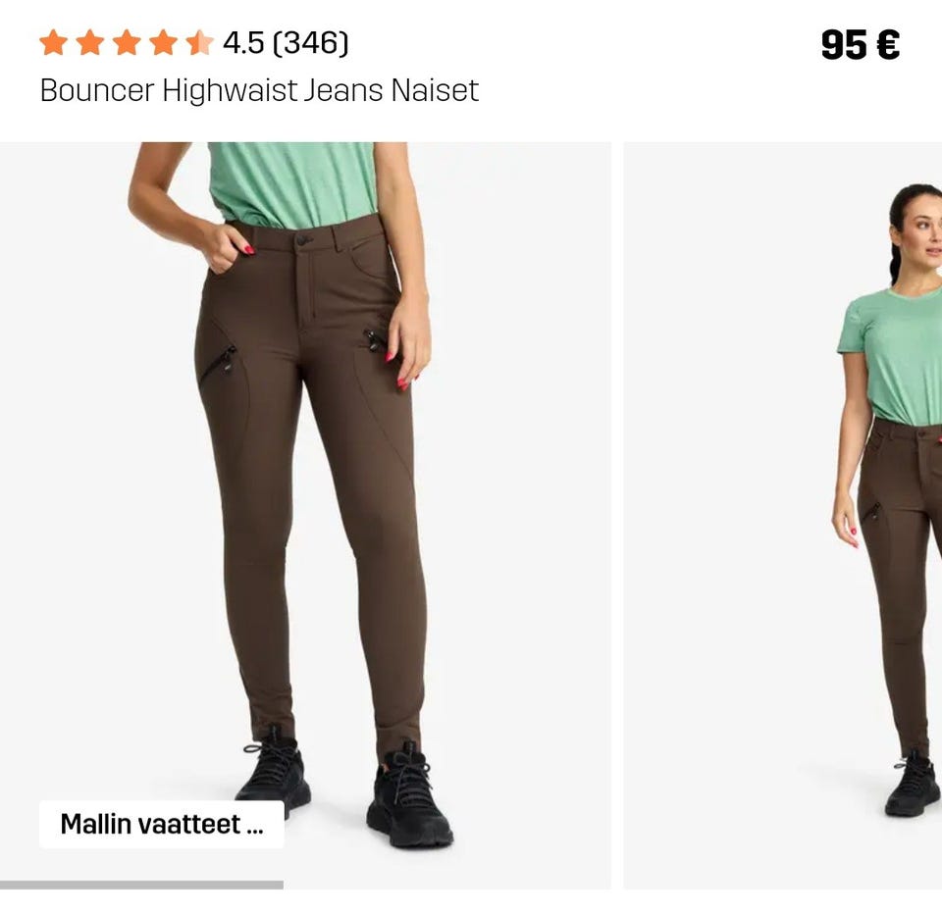The width and height of the screenshot is (942, 915).
Task: Click the fourth orange rating star
Action: pos(164,42)
